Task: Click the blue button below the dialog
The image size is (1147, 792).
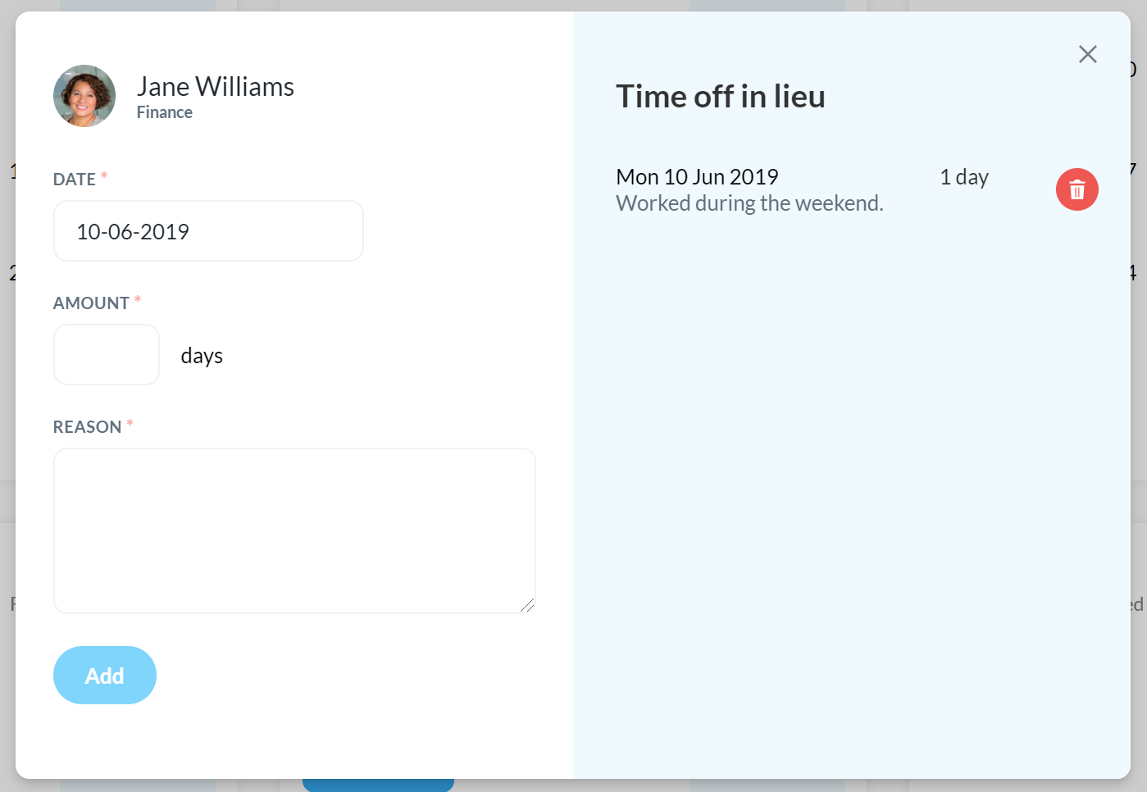Action: 378,785
